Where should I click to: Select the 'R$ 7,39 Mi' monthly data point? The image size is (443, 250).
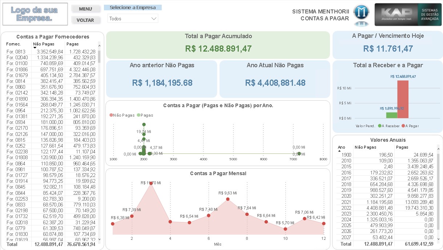pyautogui.click(x=132, y=216)
